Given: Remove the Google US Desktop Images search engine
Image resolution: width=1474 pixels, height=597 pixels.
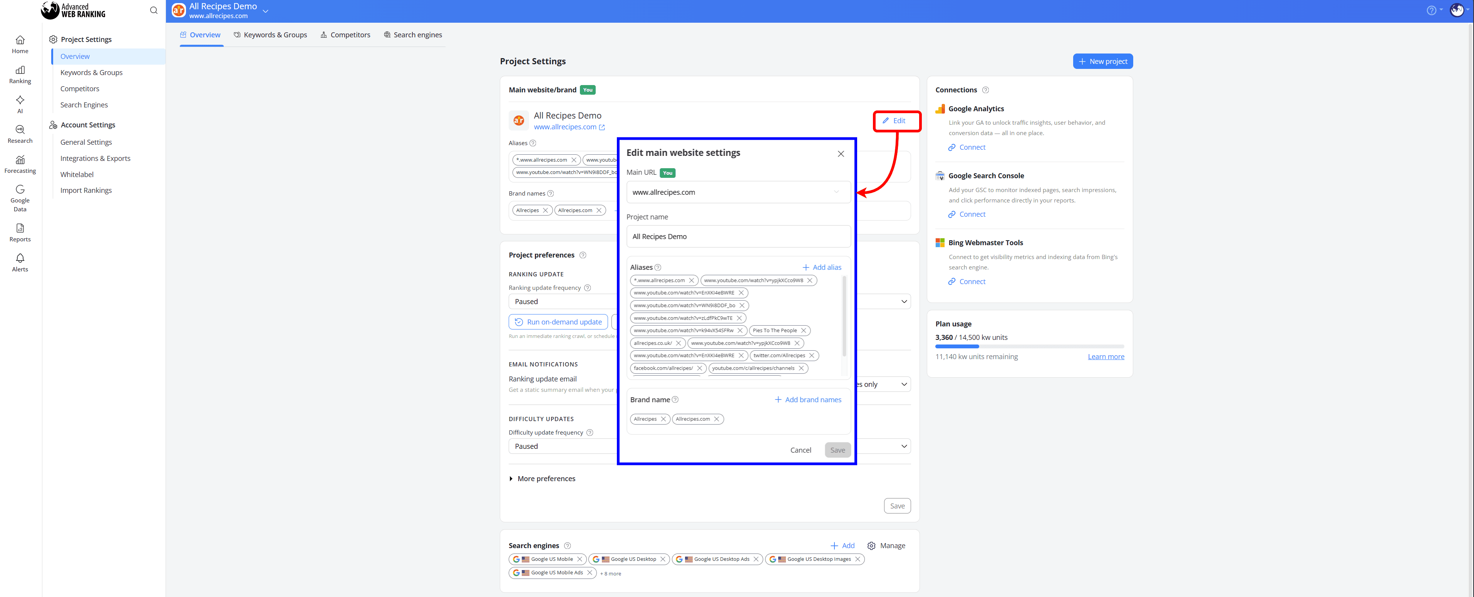Looking at the screenshot, I should click(858, 559).
